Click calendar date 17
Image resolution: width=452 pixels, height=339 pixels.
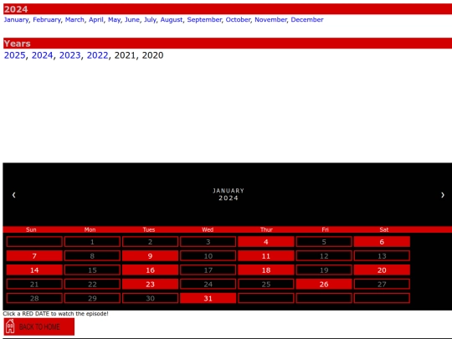208,270
